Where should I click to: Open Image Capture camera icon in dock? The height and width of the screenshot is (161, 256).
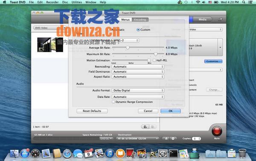click(142, 153)
